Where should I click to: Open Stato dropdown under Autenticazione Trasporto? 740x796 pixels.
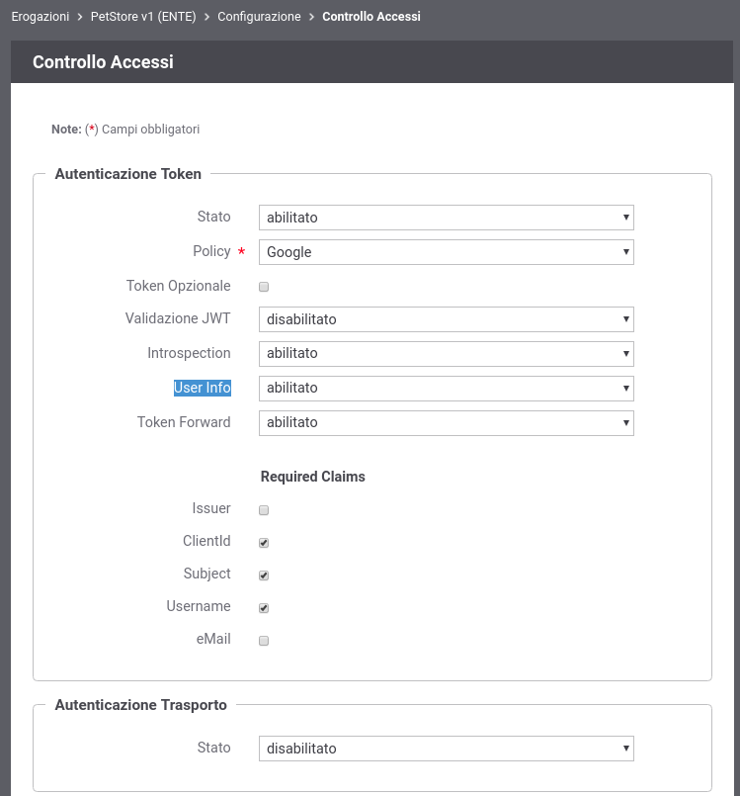pos(447,749)
